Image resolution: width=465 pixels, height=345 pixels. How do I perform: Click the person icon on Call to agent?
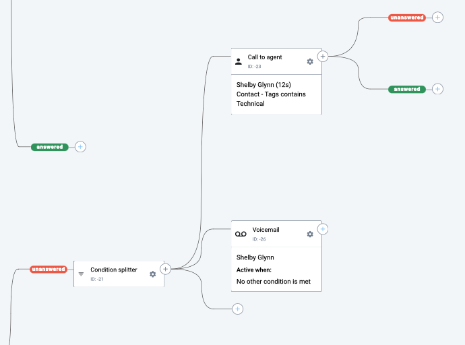point(239,61)
